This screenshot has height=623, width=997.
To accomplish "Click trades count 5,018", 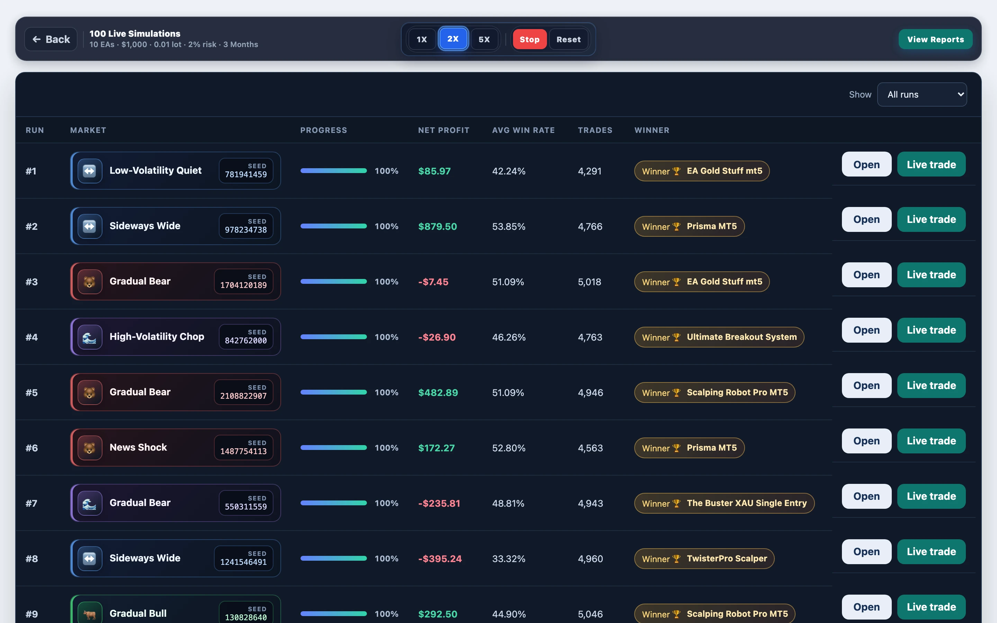I will 590,282.
